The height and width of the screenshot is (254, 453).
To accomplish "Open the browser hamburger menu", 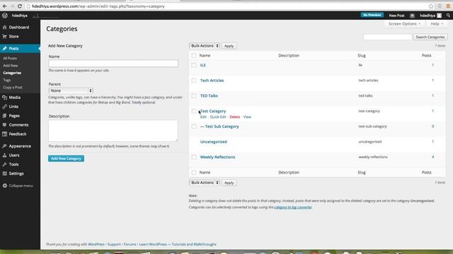I will [448, 6].
